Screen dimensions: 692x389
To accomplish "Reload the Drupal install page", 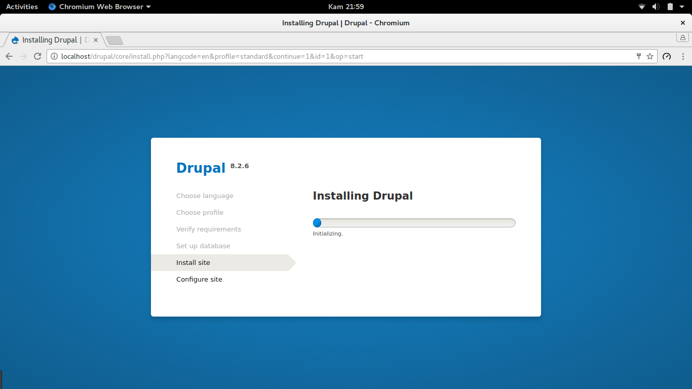I will point(37,56).
